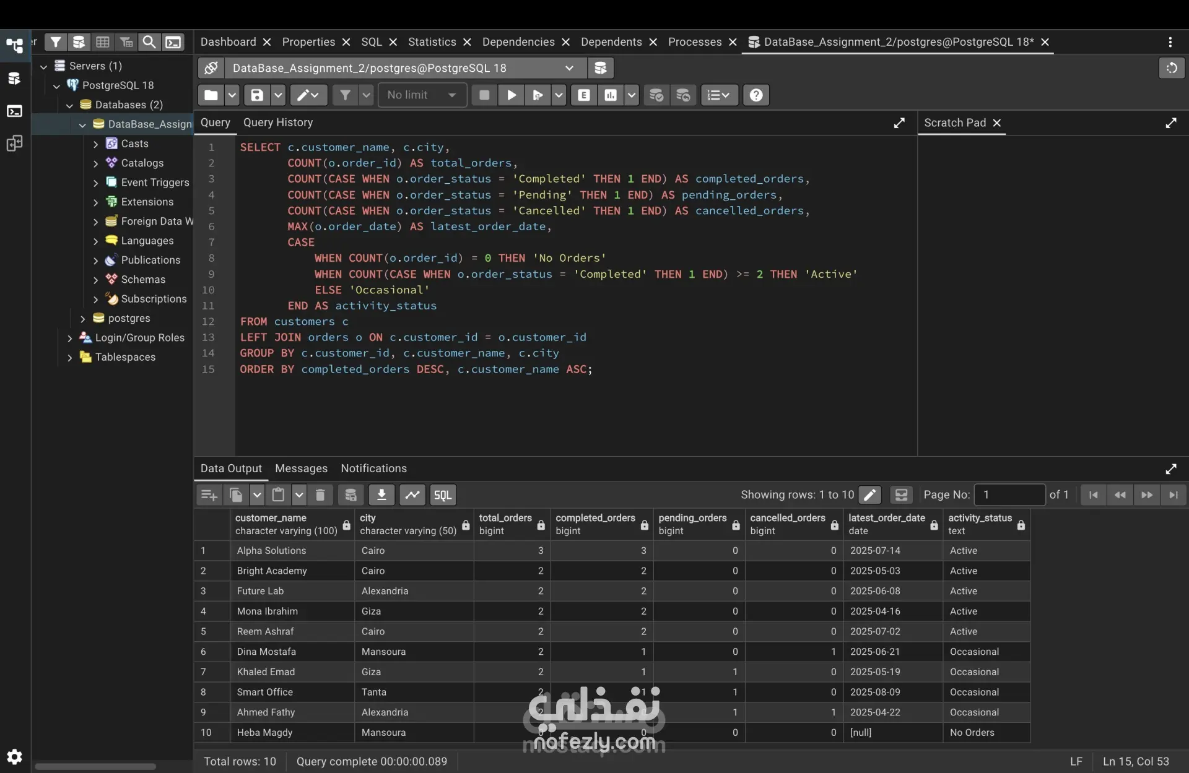Image resolution: width=1189 pixels, height=773 pixels.
Task: Switch to the Query History tab
Action: point(278,123)
